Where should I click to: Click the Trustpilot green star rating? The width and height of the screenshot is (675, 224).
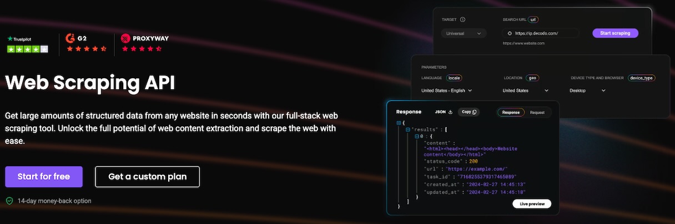point(27,49)
